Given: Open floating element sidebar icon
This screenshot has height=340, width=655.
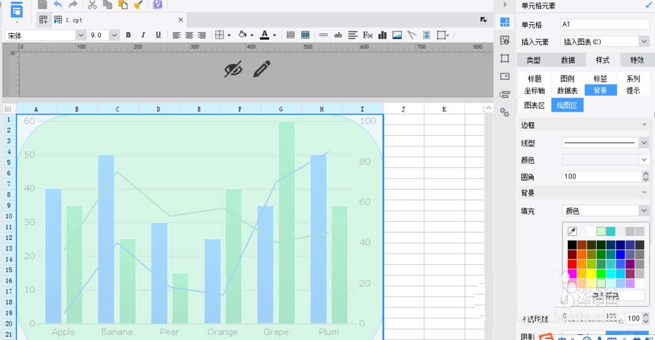Looking at the screenshot, I should coord(504,58).
